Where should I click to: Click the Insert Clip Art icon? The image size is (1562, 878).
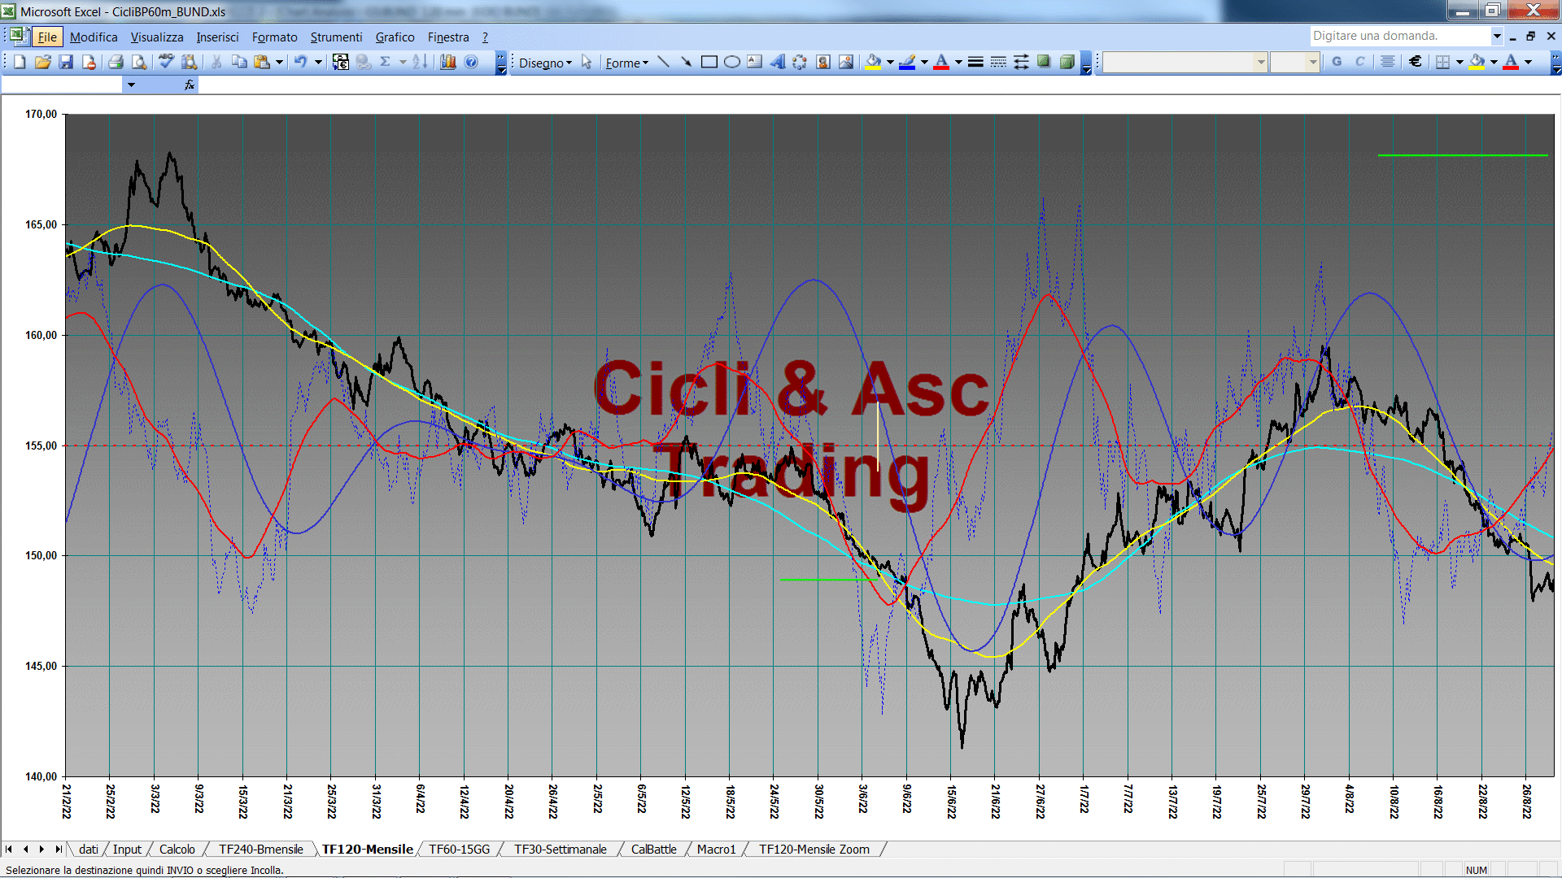click(823, 62)
